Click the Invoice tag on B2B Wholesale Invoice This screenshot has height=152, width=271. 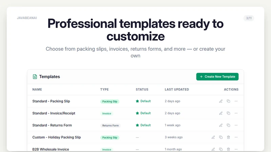click(x=107, y=149)
